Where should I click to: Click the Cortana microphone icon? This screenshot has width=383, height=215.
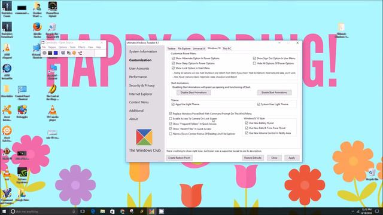74,211
